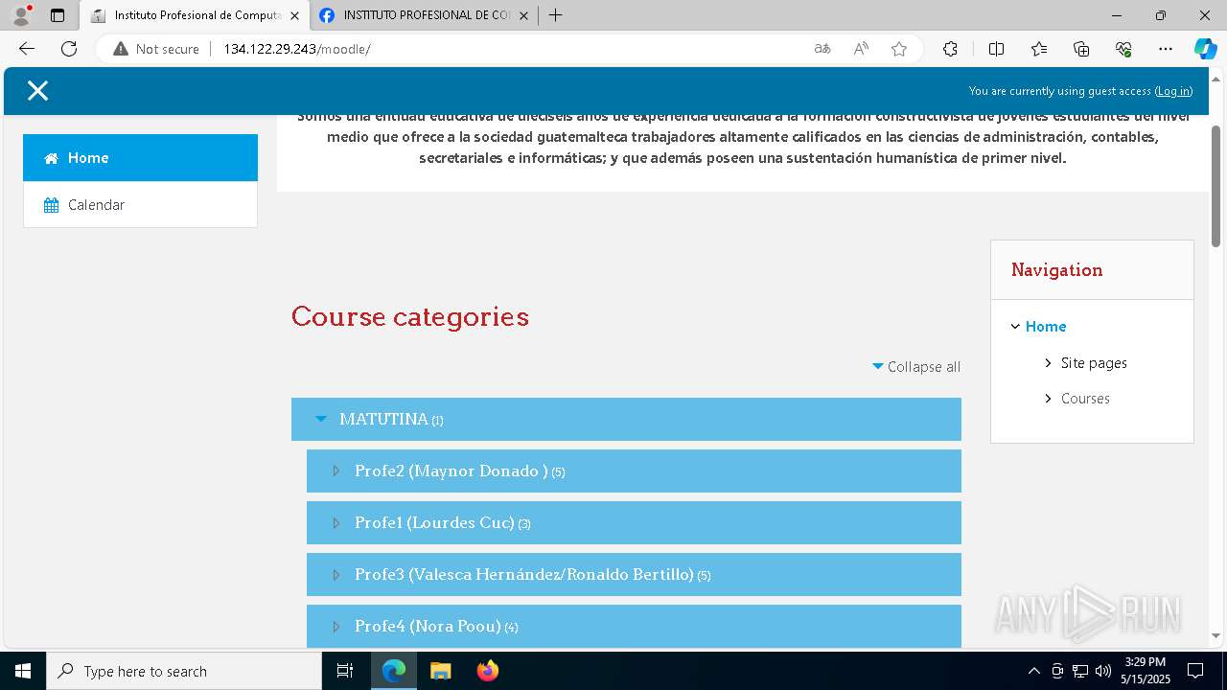Viewport: 1227px width, 690px height.
Task: Switch to Instituto Profesional de Computación tab
Action: 196,15
